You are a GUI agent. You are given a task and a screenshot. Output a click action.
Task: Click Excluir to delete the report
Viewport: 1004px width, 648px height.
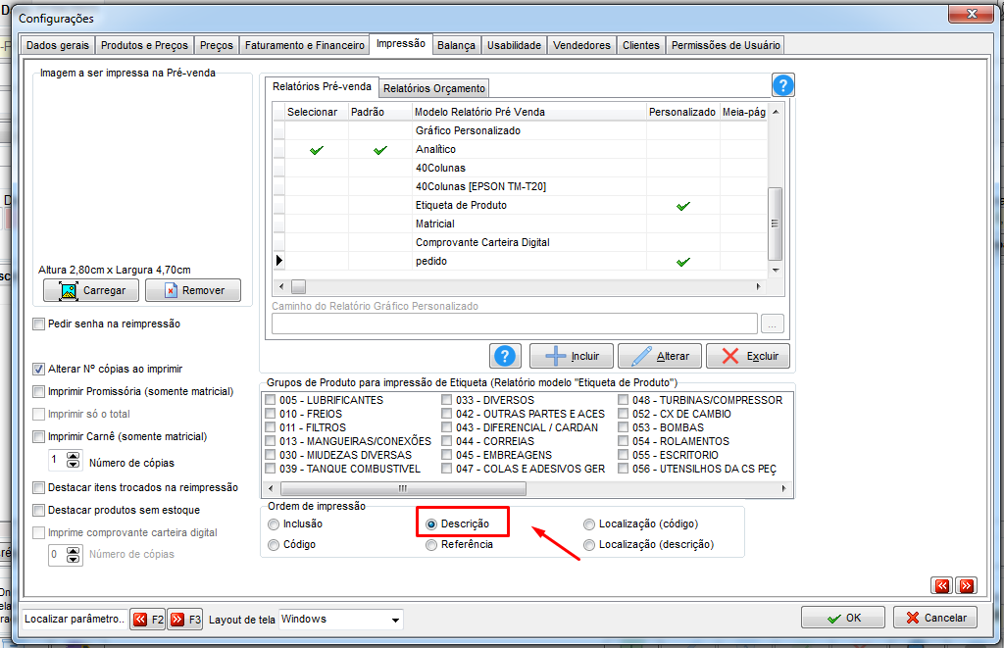pos(748,356)
